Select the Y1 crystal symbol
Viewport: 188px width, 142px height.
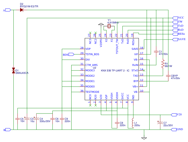(109, 26)
